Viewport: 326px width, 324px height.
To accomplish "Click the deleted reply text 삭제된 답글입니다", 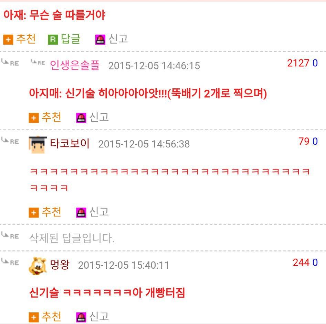I will coord(72,238).
